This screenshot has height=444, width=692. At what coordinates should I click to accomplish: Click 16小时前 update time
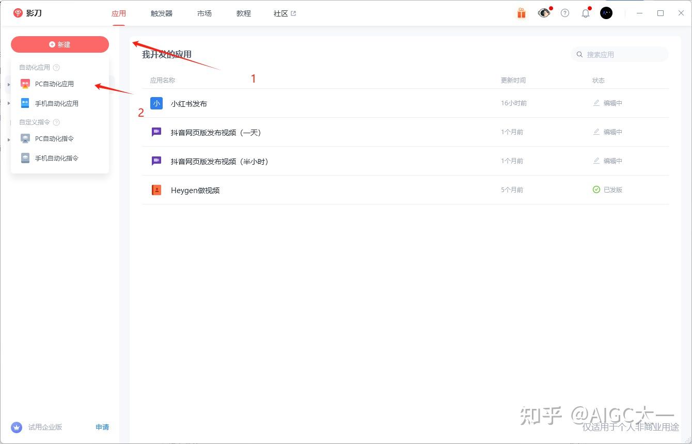[x=514, y=103]
